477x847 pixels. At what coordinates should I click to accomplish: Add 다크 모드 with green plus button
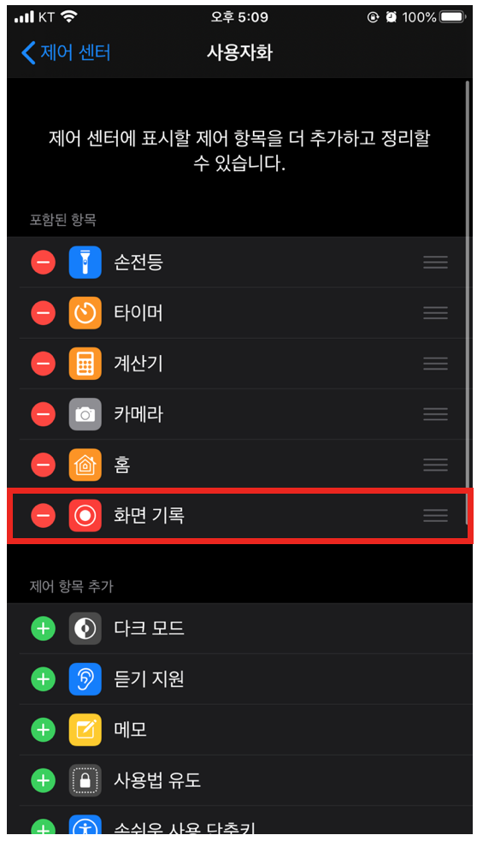(x=43, y=629)
